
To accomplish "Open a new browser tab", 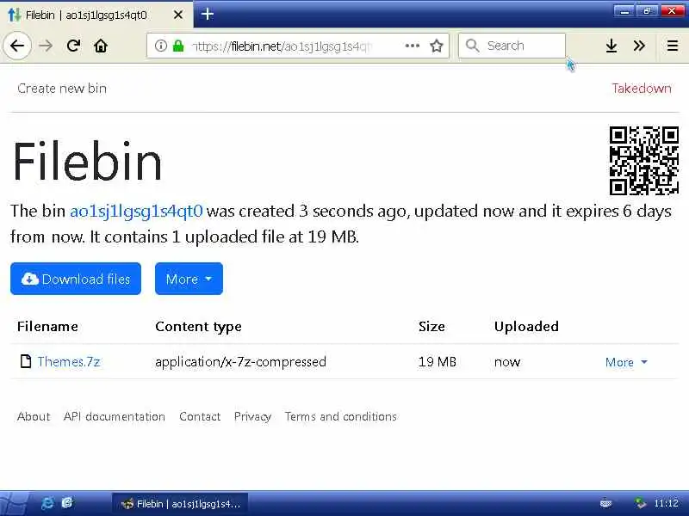I will [208, 15].
